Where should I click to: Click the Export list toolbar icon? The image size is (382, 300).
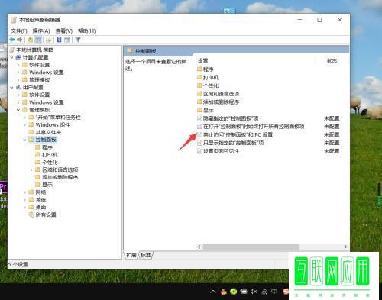click(49, 40)
